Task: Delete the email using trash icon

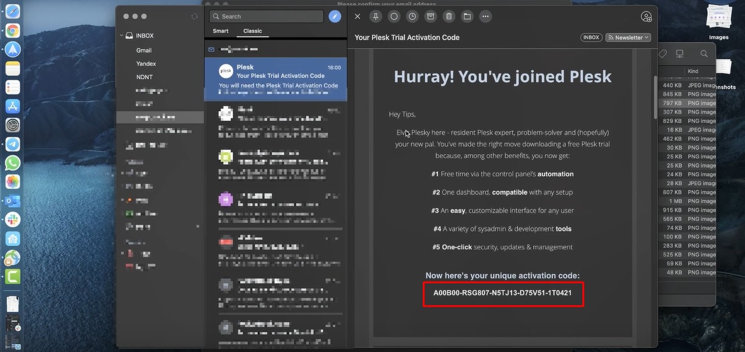Action: coord(449,16)
